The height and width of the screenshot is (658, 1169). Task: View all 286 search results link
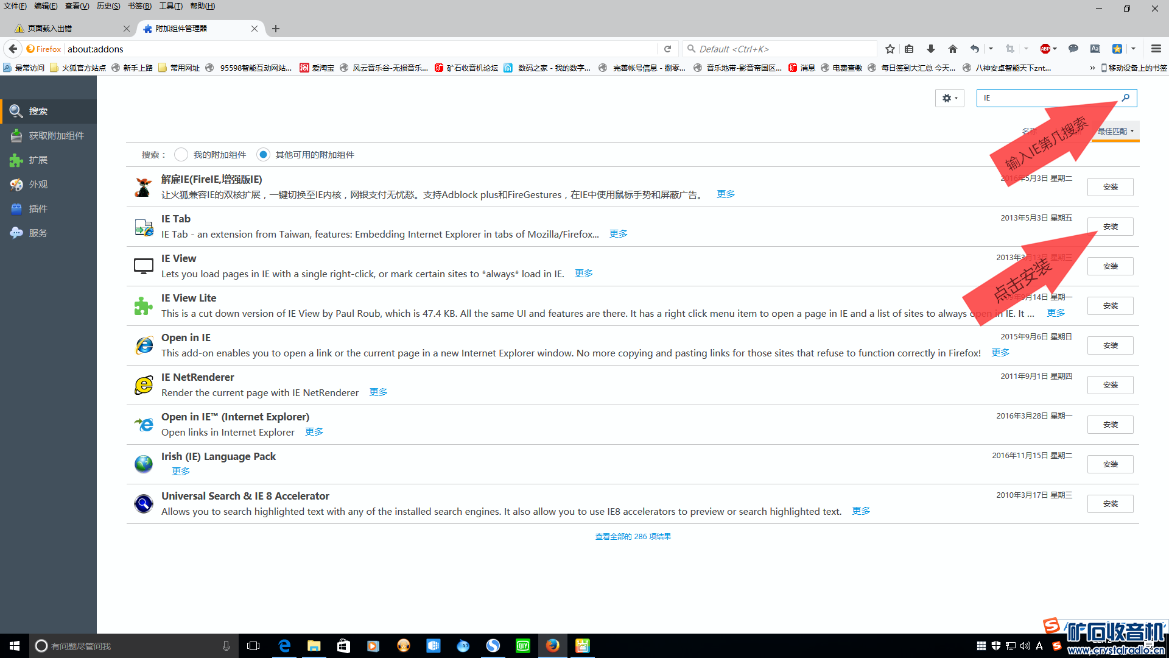click(633, 537)
